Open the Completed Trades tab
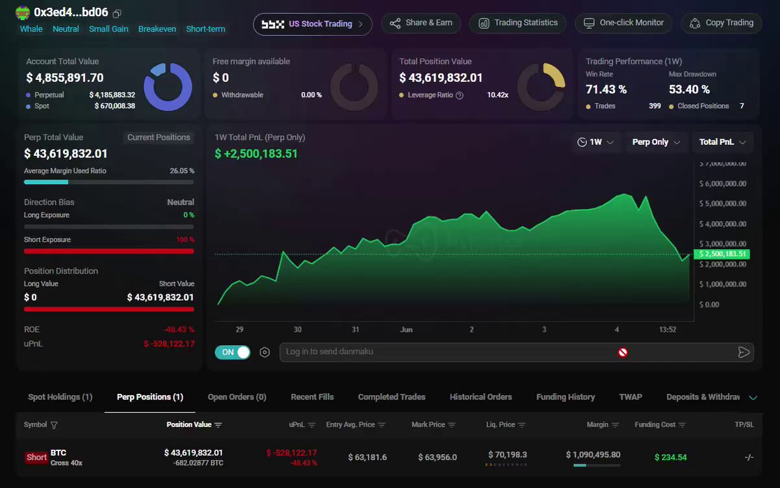 (392, 397)
